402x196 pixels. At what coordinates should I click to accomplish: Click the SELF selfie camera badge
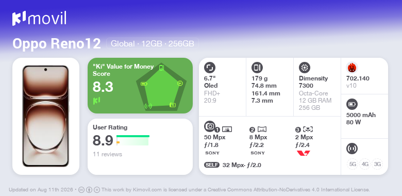click(x=212, y=165)
